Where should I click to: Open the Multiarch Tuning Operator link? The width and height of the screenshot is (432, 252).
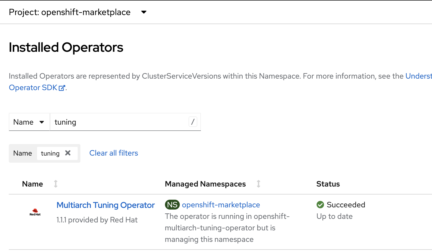(105, 205)
